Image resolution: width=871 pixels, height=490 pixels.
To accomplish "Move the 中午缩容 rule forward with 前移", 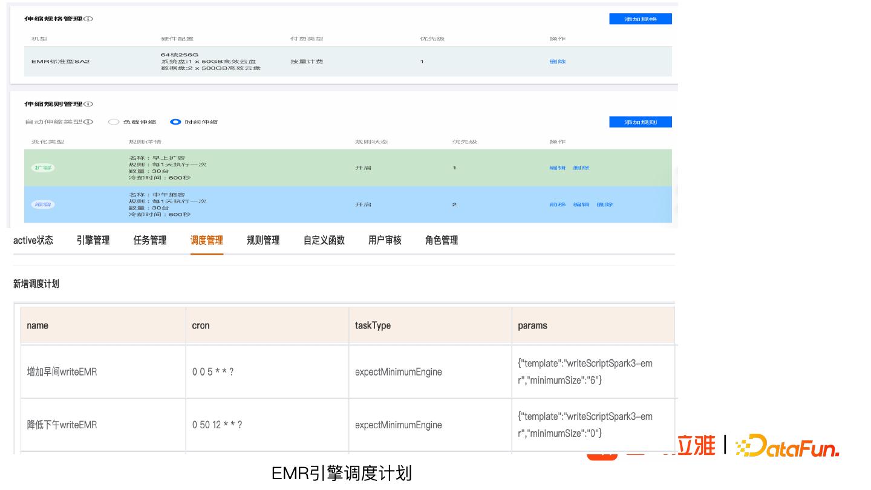I will (x=557, y=204).
